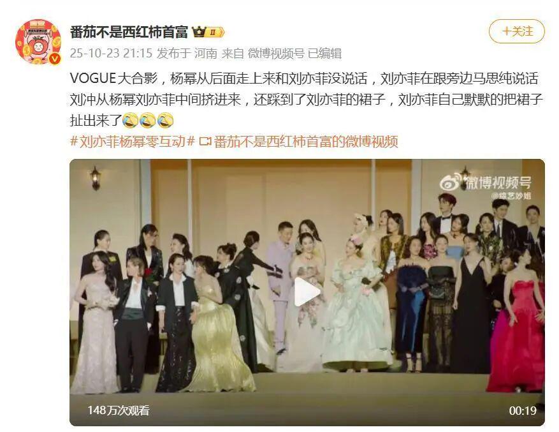Click the 148万次观看 view count

pyautogui.click(x=119, y=410)
